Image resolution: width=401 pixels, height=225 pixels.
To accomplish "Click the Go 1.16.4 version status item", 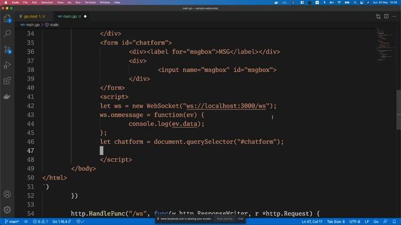I will [x=61, y=221].
